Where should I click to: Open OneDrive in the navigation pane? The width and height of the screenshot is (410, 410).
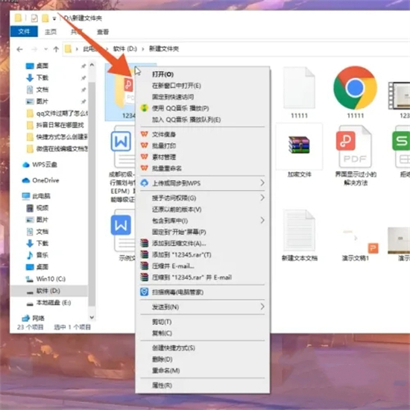pyautogui.click(x=40, y=180)
